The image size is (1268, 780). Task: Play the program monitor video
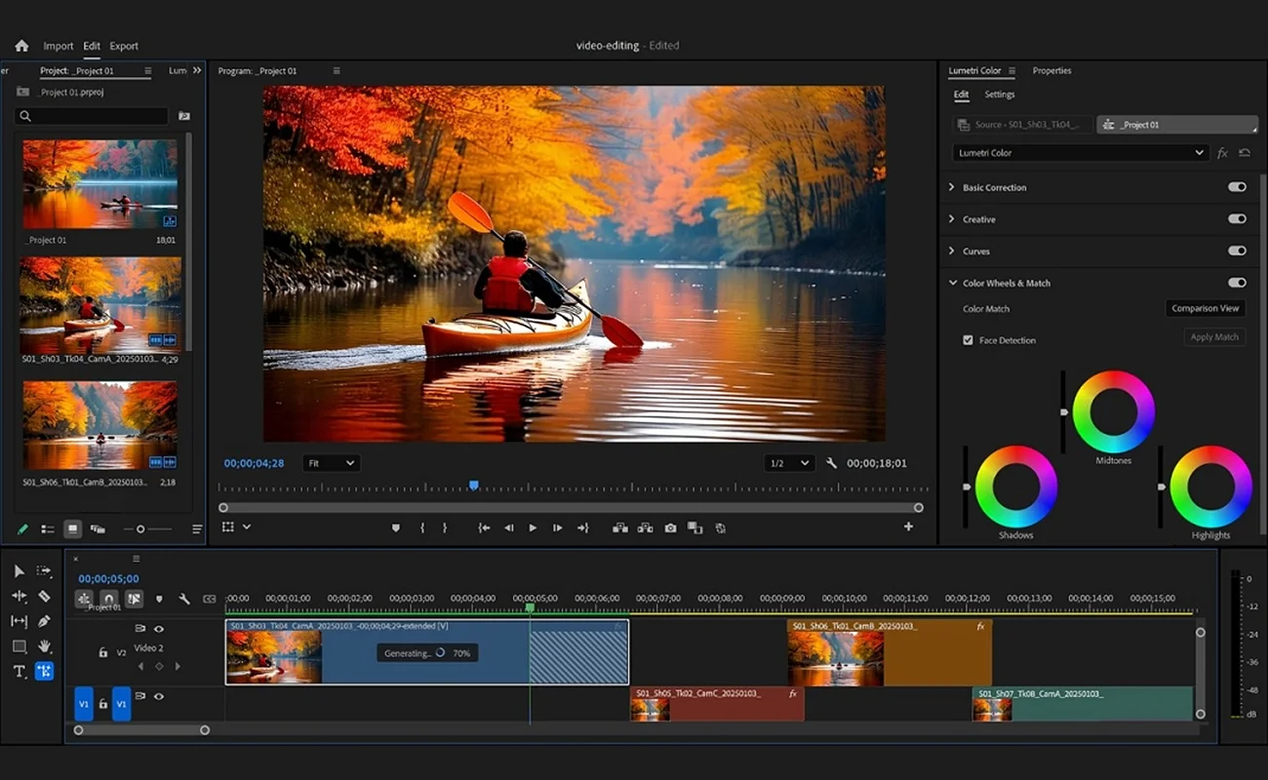tap(533, 527)
